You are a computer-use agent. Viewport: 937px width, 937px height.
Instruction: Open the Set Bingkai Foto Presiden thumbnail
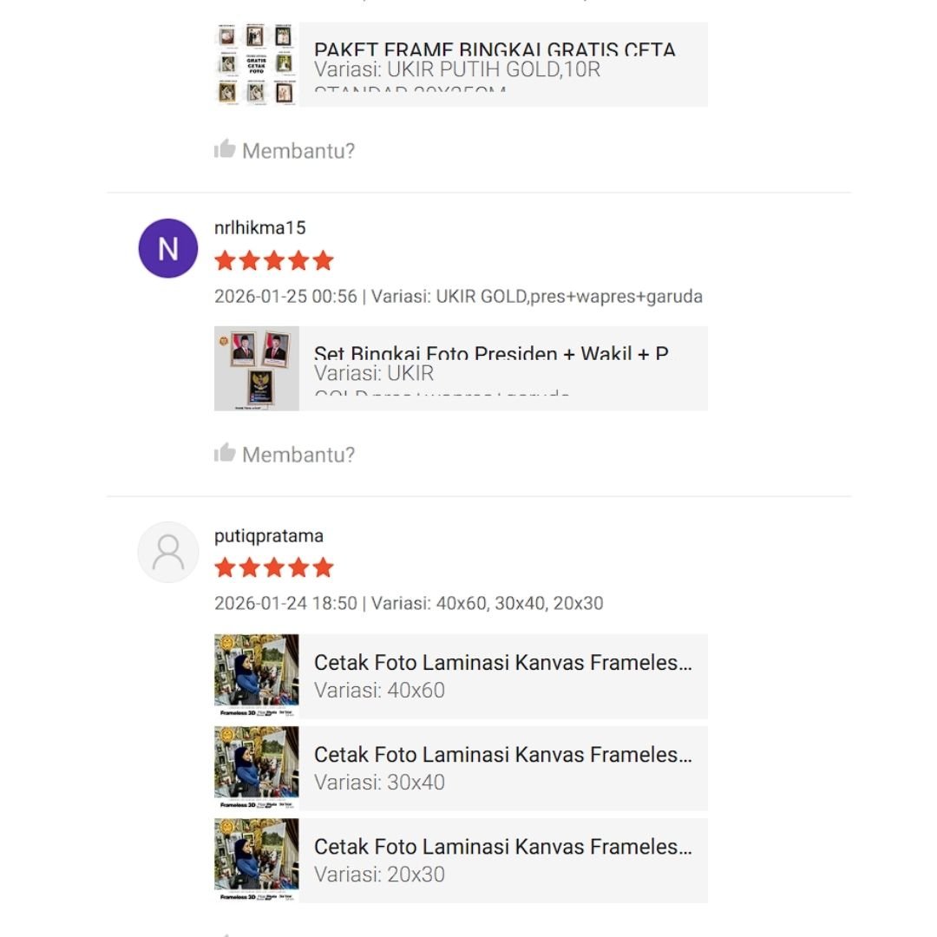pos(256,368)
